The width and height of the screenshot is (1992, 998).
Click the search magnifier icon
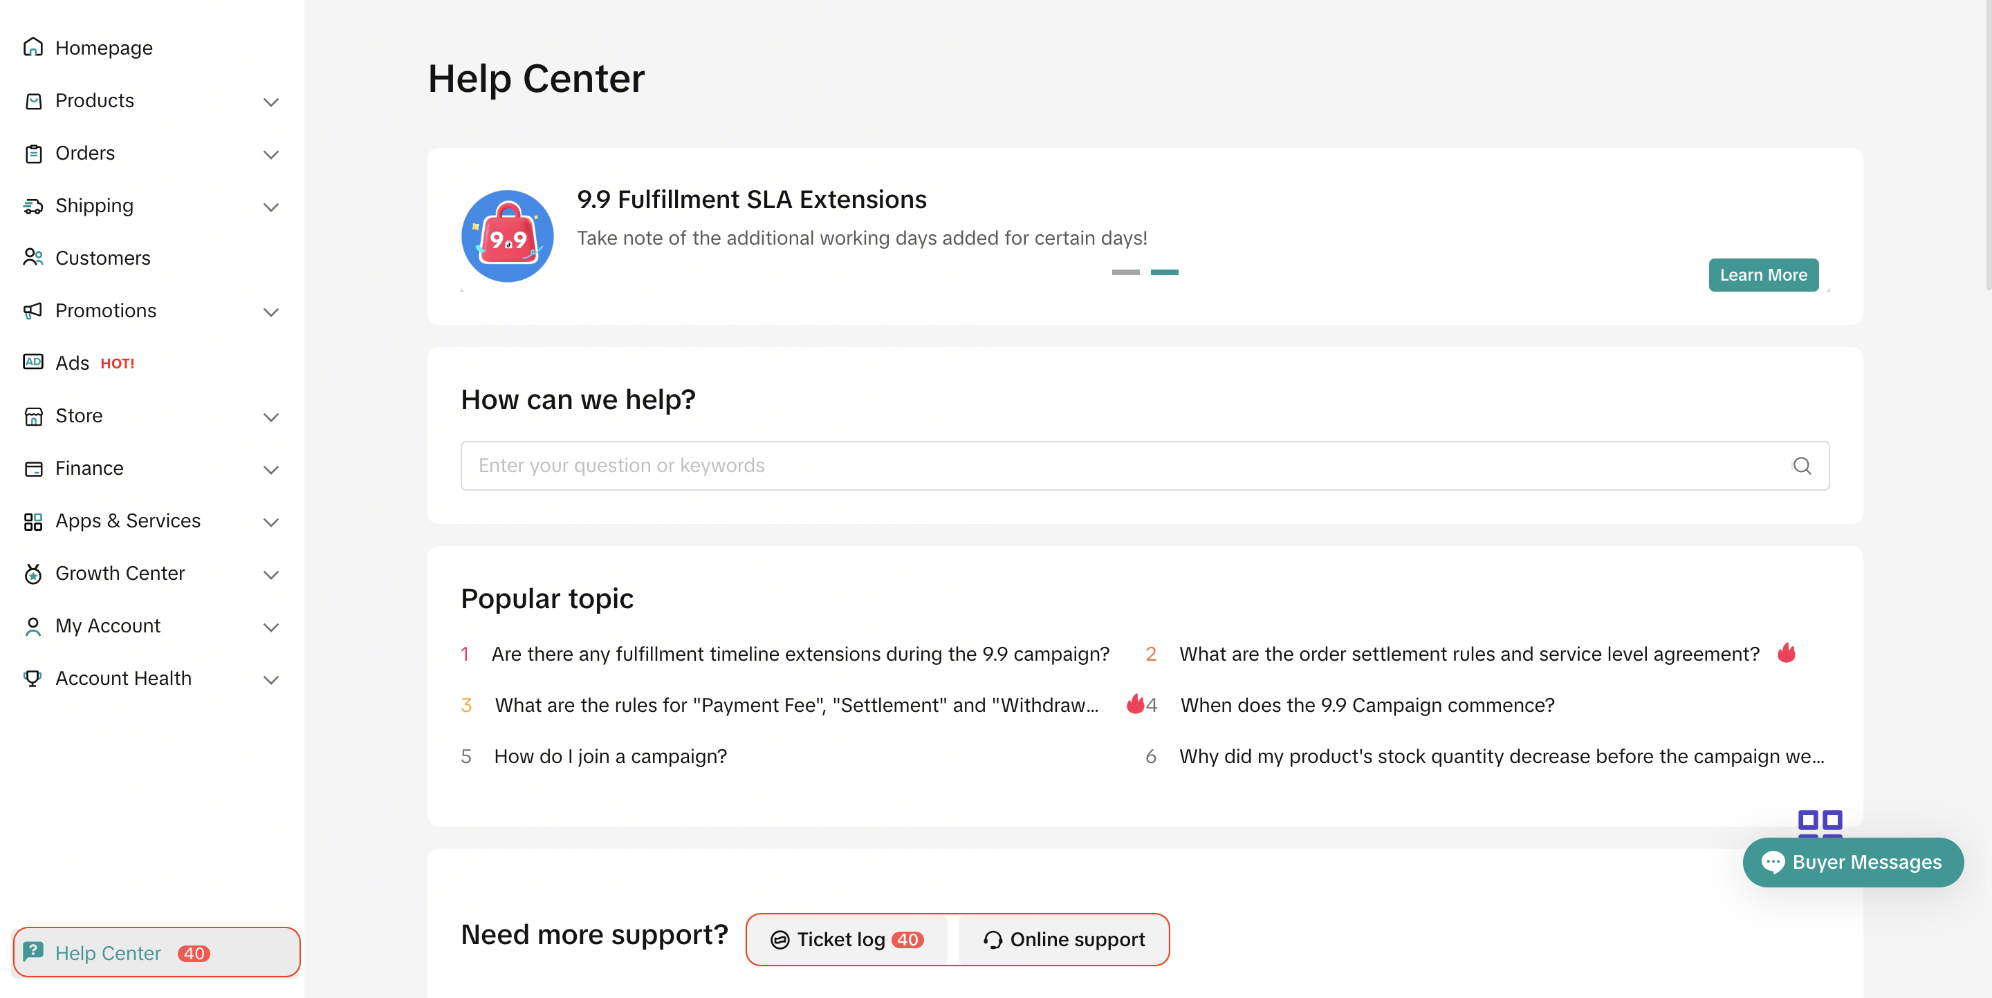[x=1801, y=466]
